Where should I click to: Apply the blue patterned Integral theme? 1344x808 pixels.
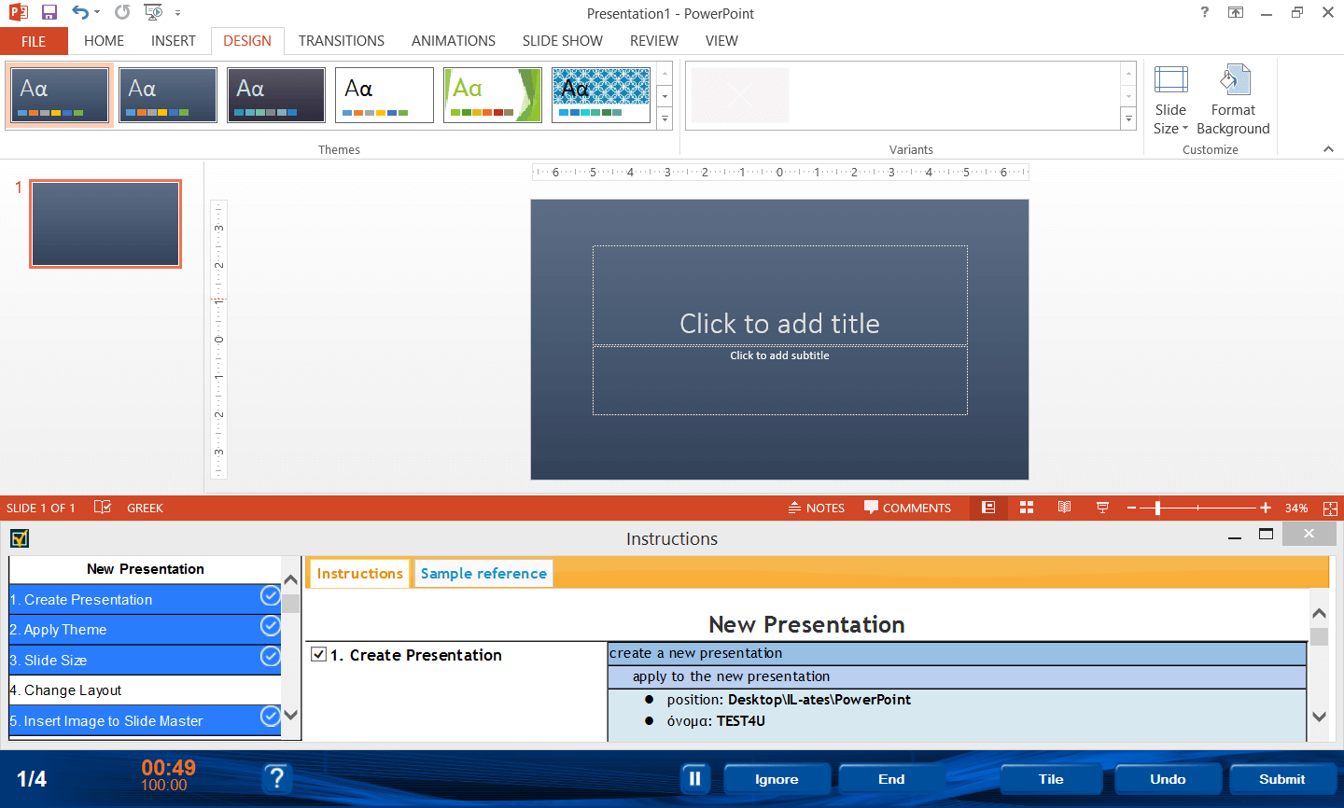point(601,95)
